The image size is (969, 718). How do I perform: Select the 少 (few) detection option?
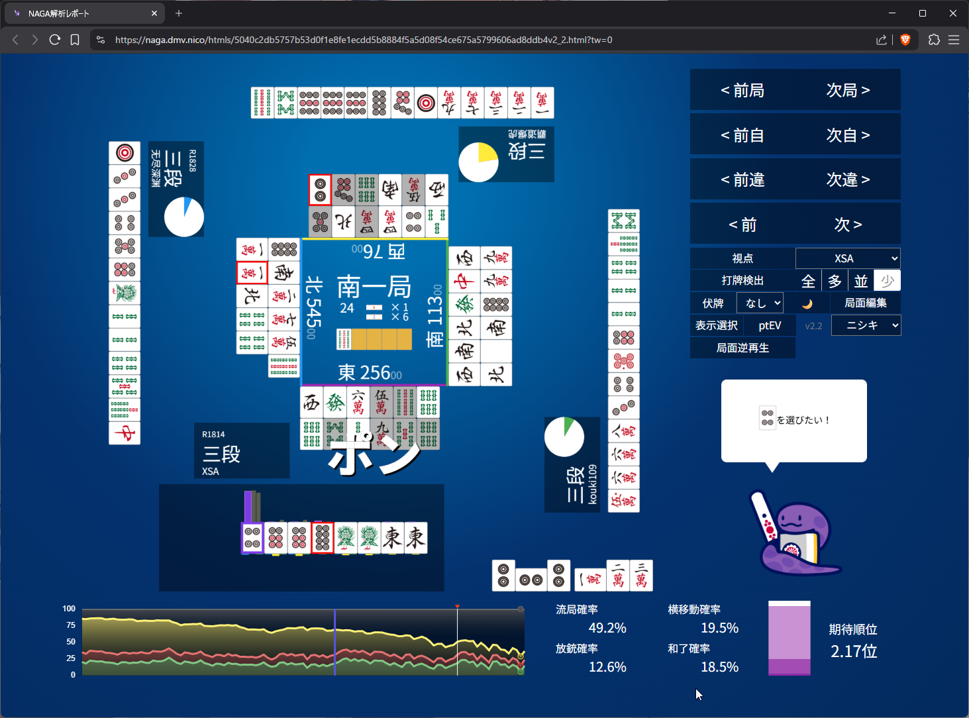coord(887,281)
